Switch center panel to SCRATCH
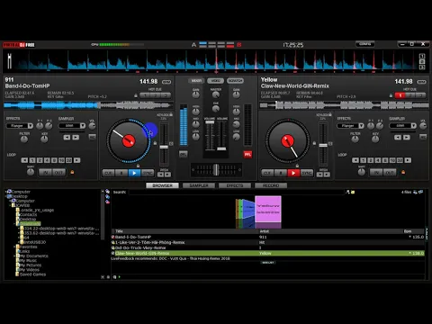432x324 pixels. 235,81
